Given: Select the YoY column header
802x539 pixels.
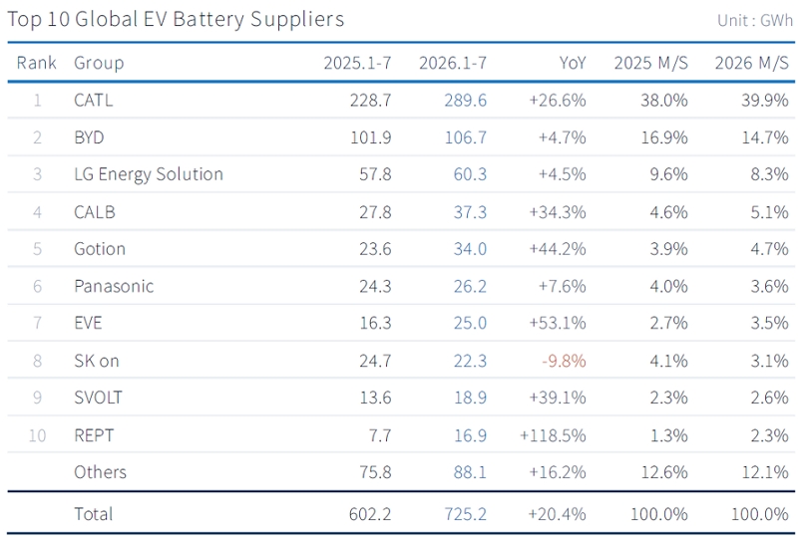Looking at the screenshot, I should pos(573,63).
